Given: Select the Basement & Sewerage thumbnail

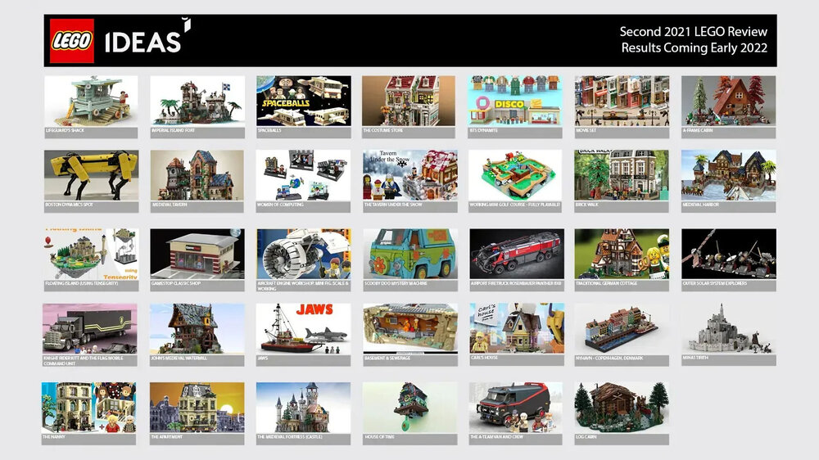Looking at the screenshot, I should 410,329.
